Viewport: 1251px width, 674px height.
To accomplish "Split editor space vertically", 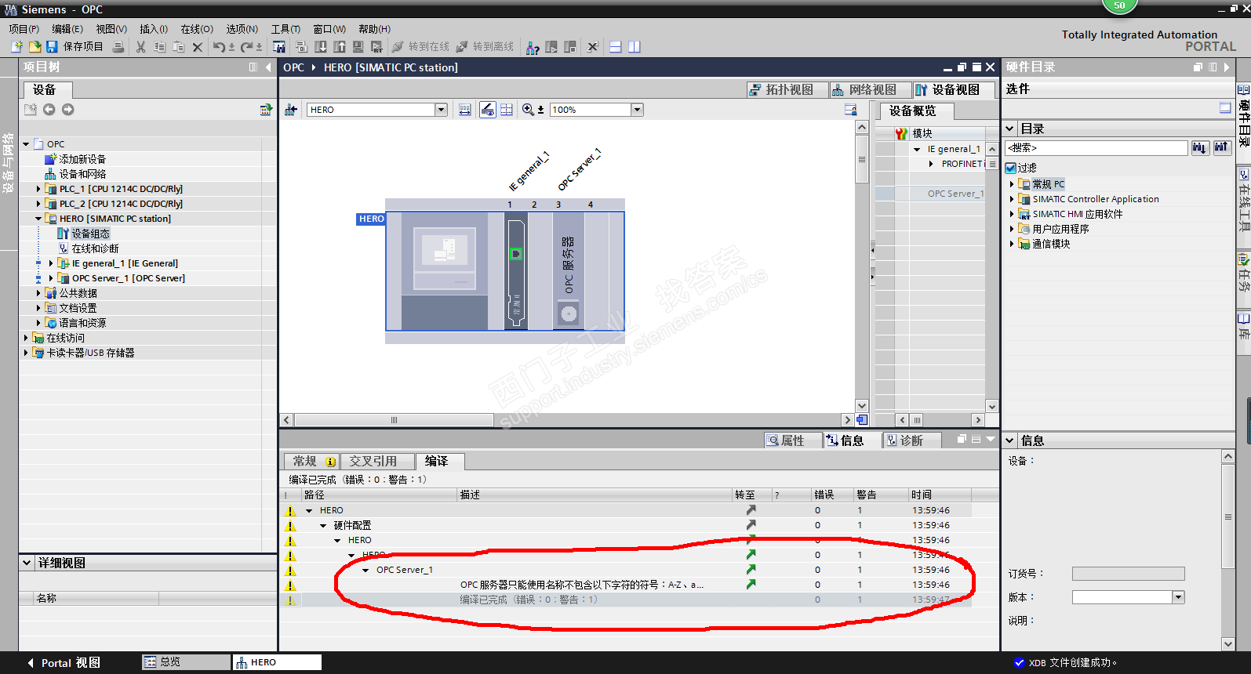I will pyautogui.click(x=635, y=47).
